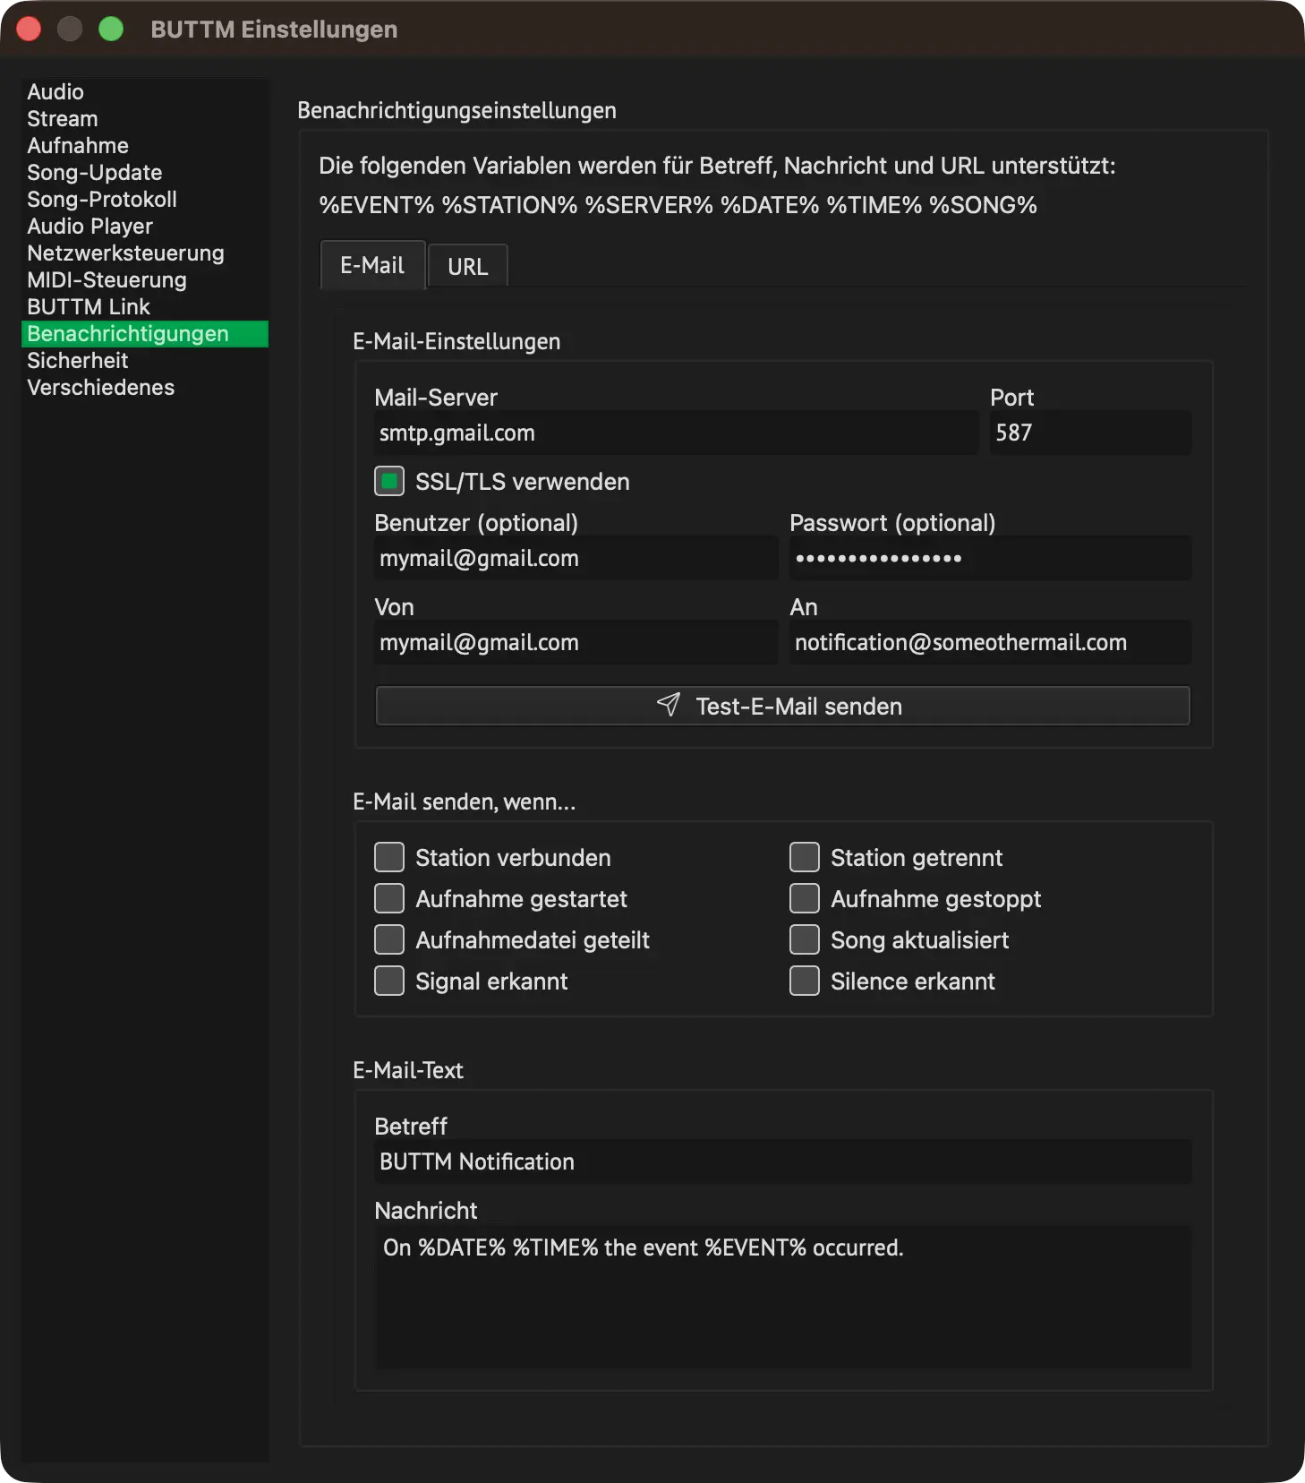Open the Verschiedenes settings

click(145, 387)
